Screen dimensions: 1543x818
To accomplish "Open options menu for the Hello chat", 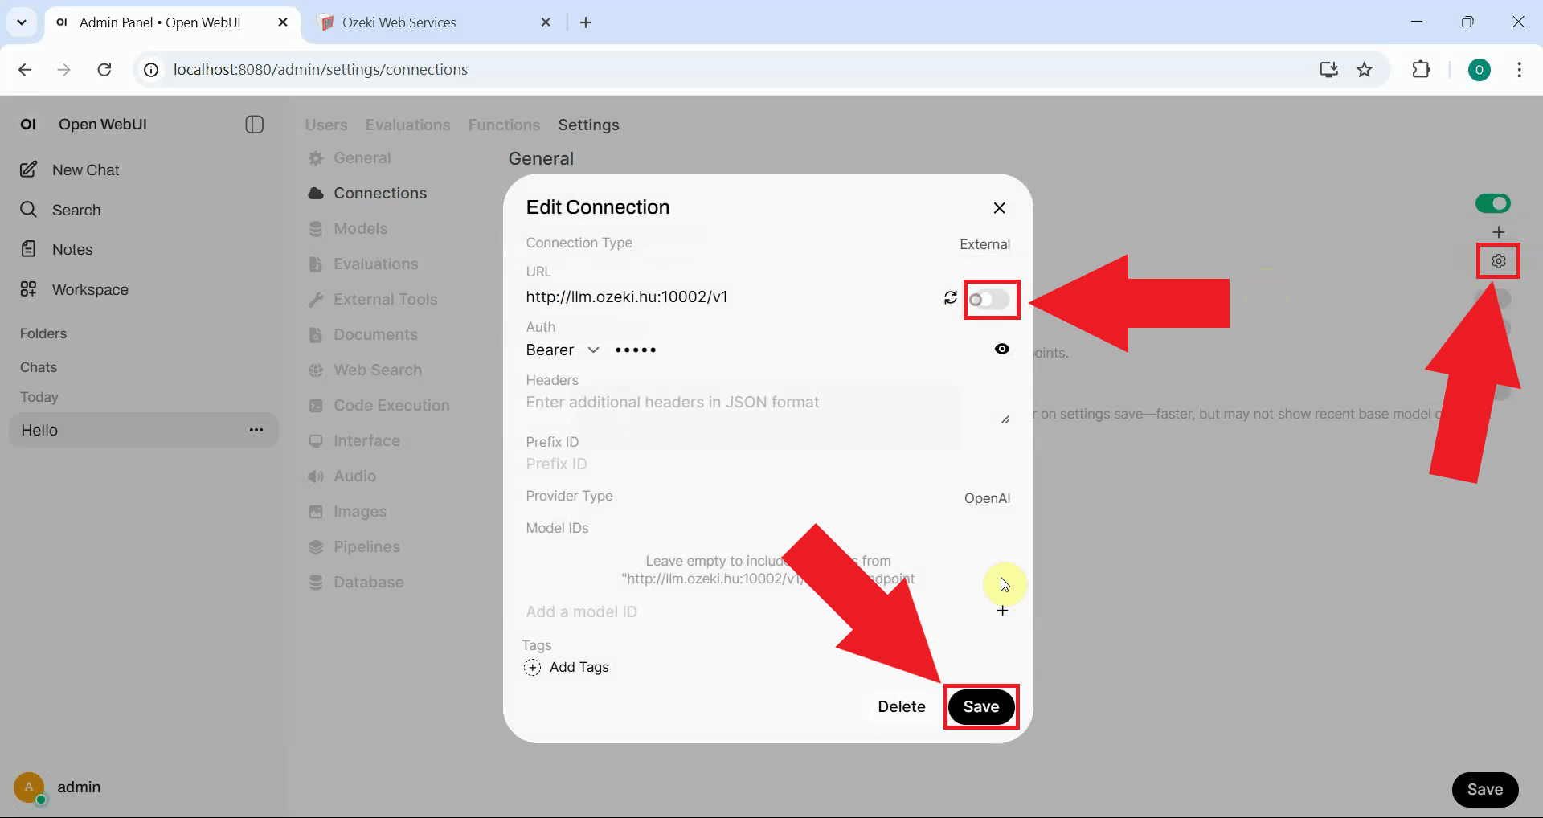I will (x=256, y=430).
